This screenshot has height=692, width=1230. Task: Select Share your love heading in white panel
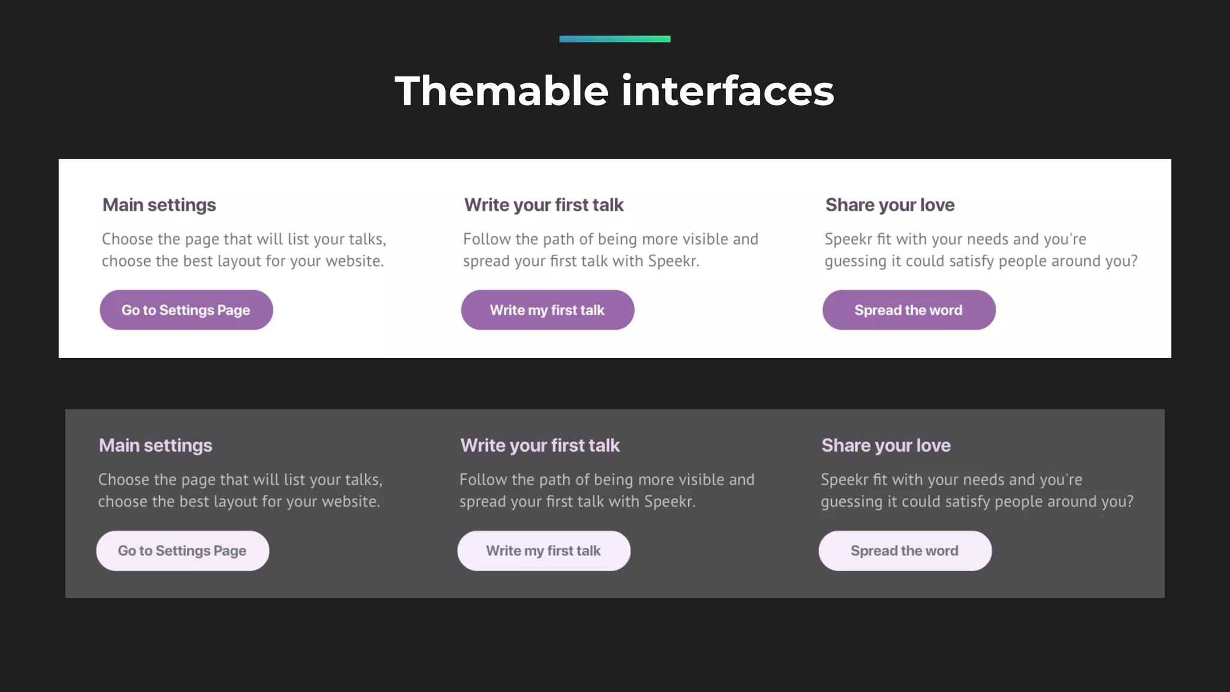coord(889,205)
